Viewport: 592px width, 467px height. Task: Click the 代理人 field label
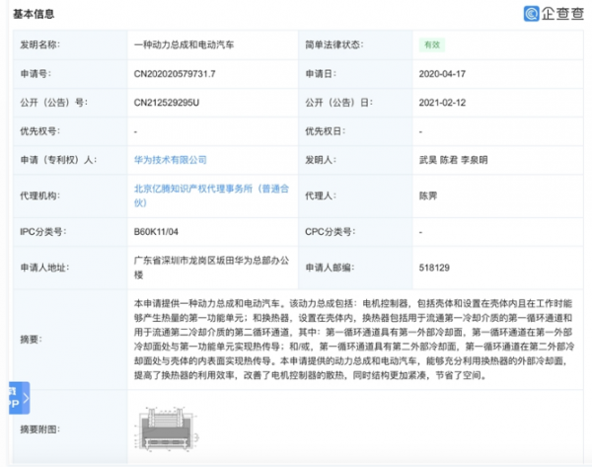pyautogui.click(x=321, y=195)
